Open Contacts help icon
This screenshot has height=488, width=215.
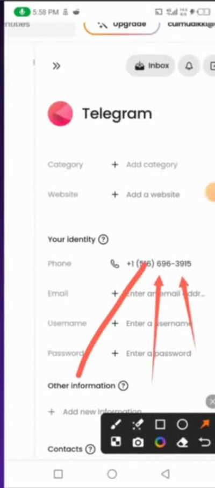click(x=90, y=449)
